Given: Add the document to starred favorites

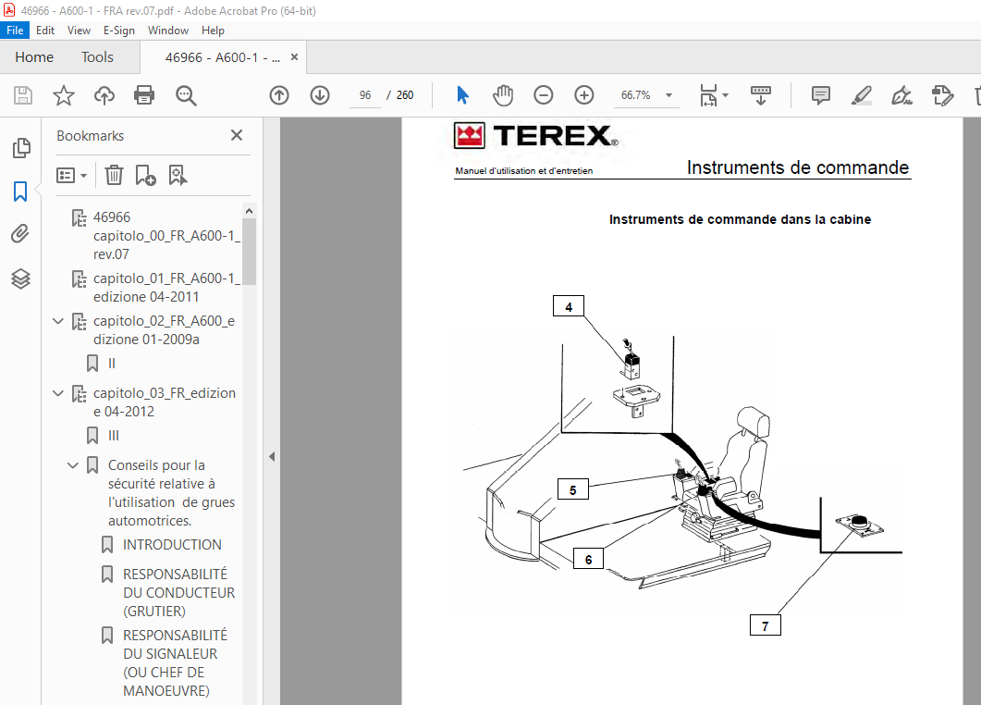Looking at the screenshot, I should 63,95.
